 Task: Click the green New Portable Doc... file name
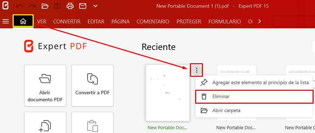tap(167, 128)
